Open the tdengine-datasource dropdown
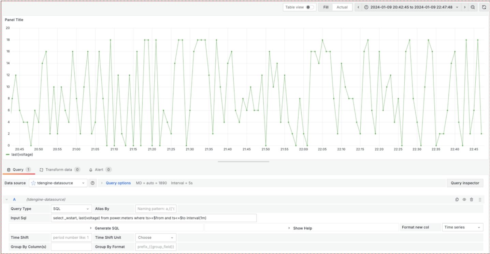This screenshot has height=254, width=490. pos(58,183)
